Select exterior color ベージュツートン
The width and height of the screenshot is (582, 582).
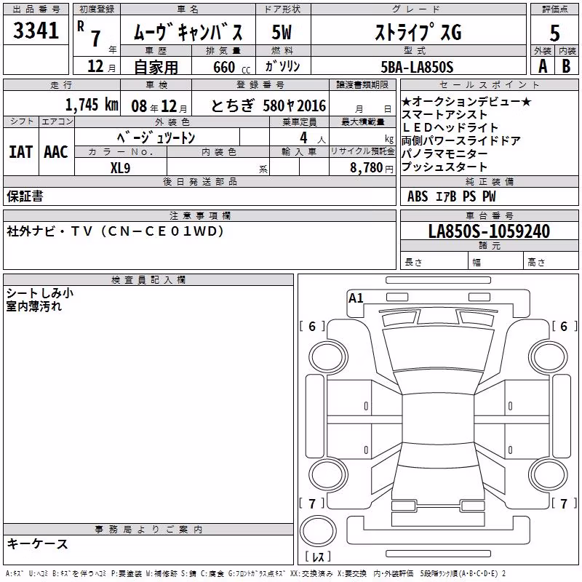[x=156, y=137]
